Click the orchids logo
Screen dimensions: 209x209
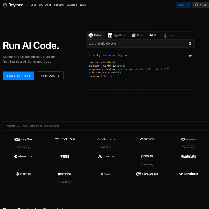coord(64,174)
